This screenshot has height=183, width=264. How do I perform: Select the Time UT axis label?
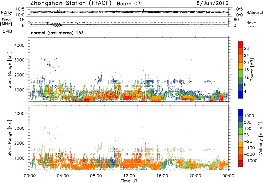(129, 181)
